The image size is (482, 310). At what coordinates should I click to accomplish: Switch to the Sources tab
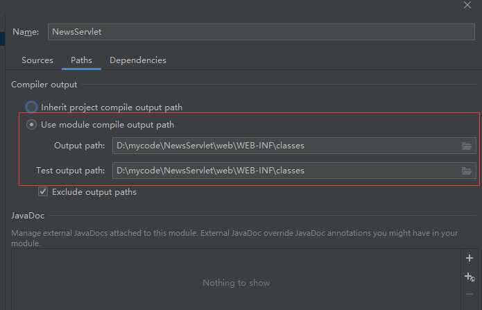pos(37,60)
